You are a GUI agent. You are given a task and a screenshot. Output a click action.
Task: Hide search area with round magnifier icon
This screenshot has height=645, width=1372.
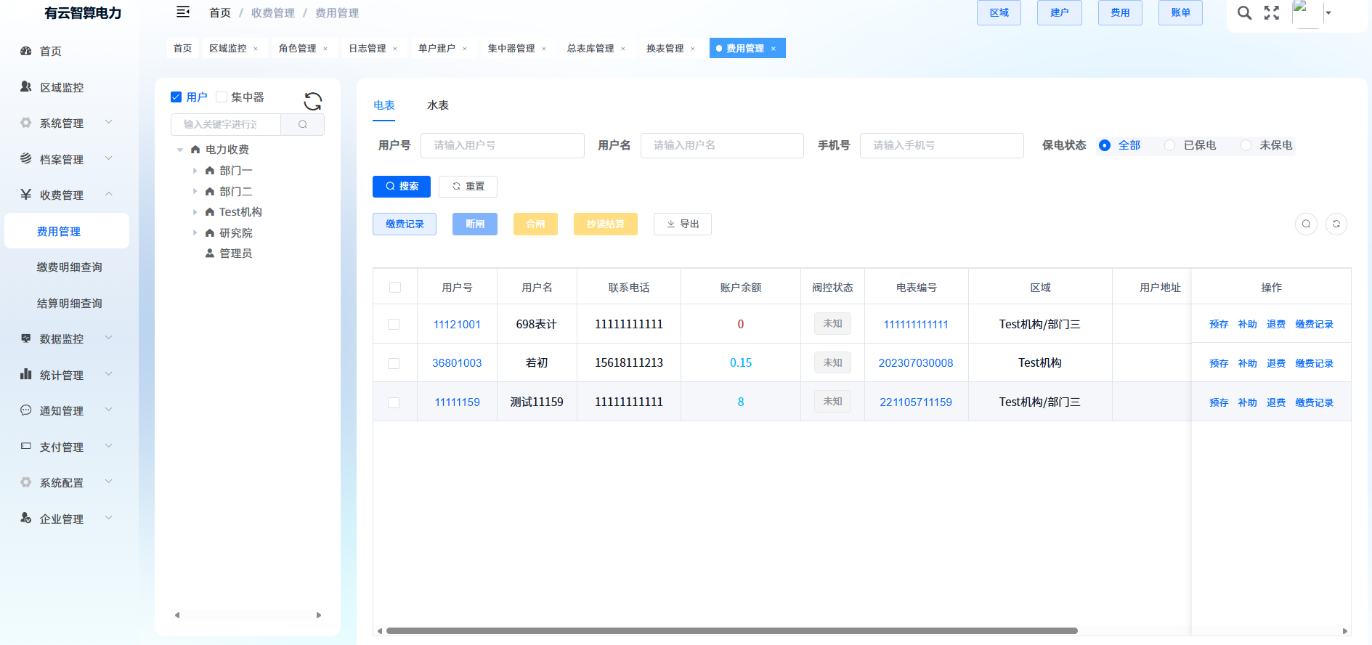coord(1305,224)
